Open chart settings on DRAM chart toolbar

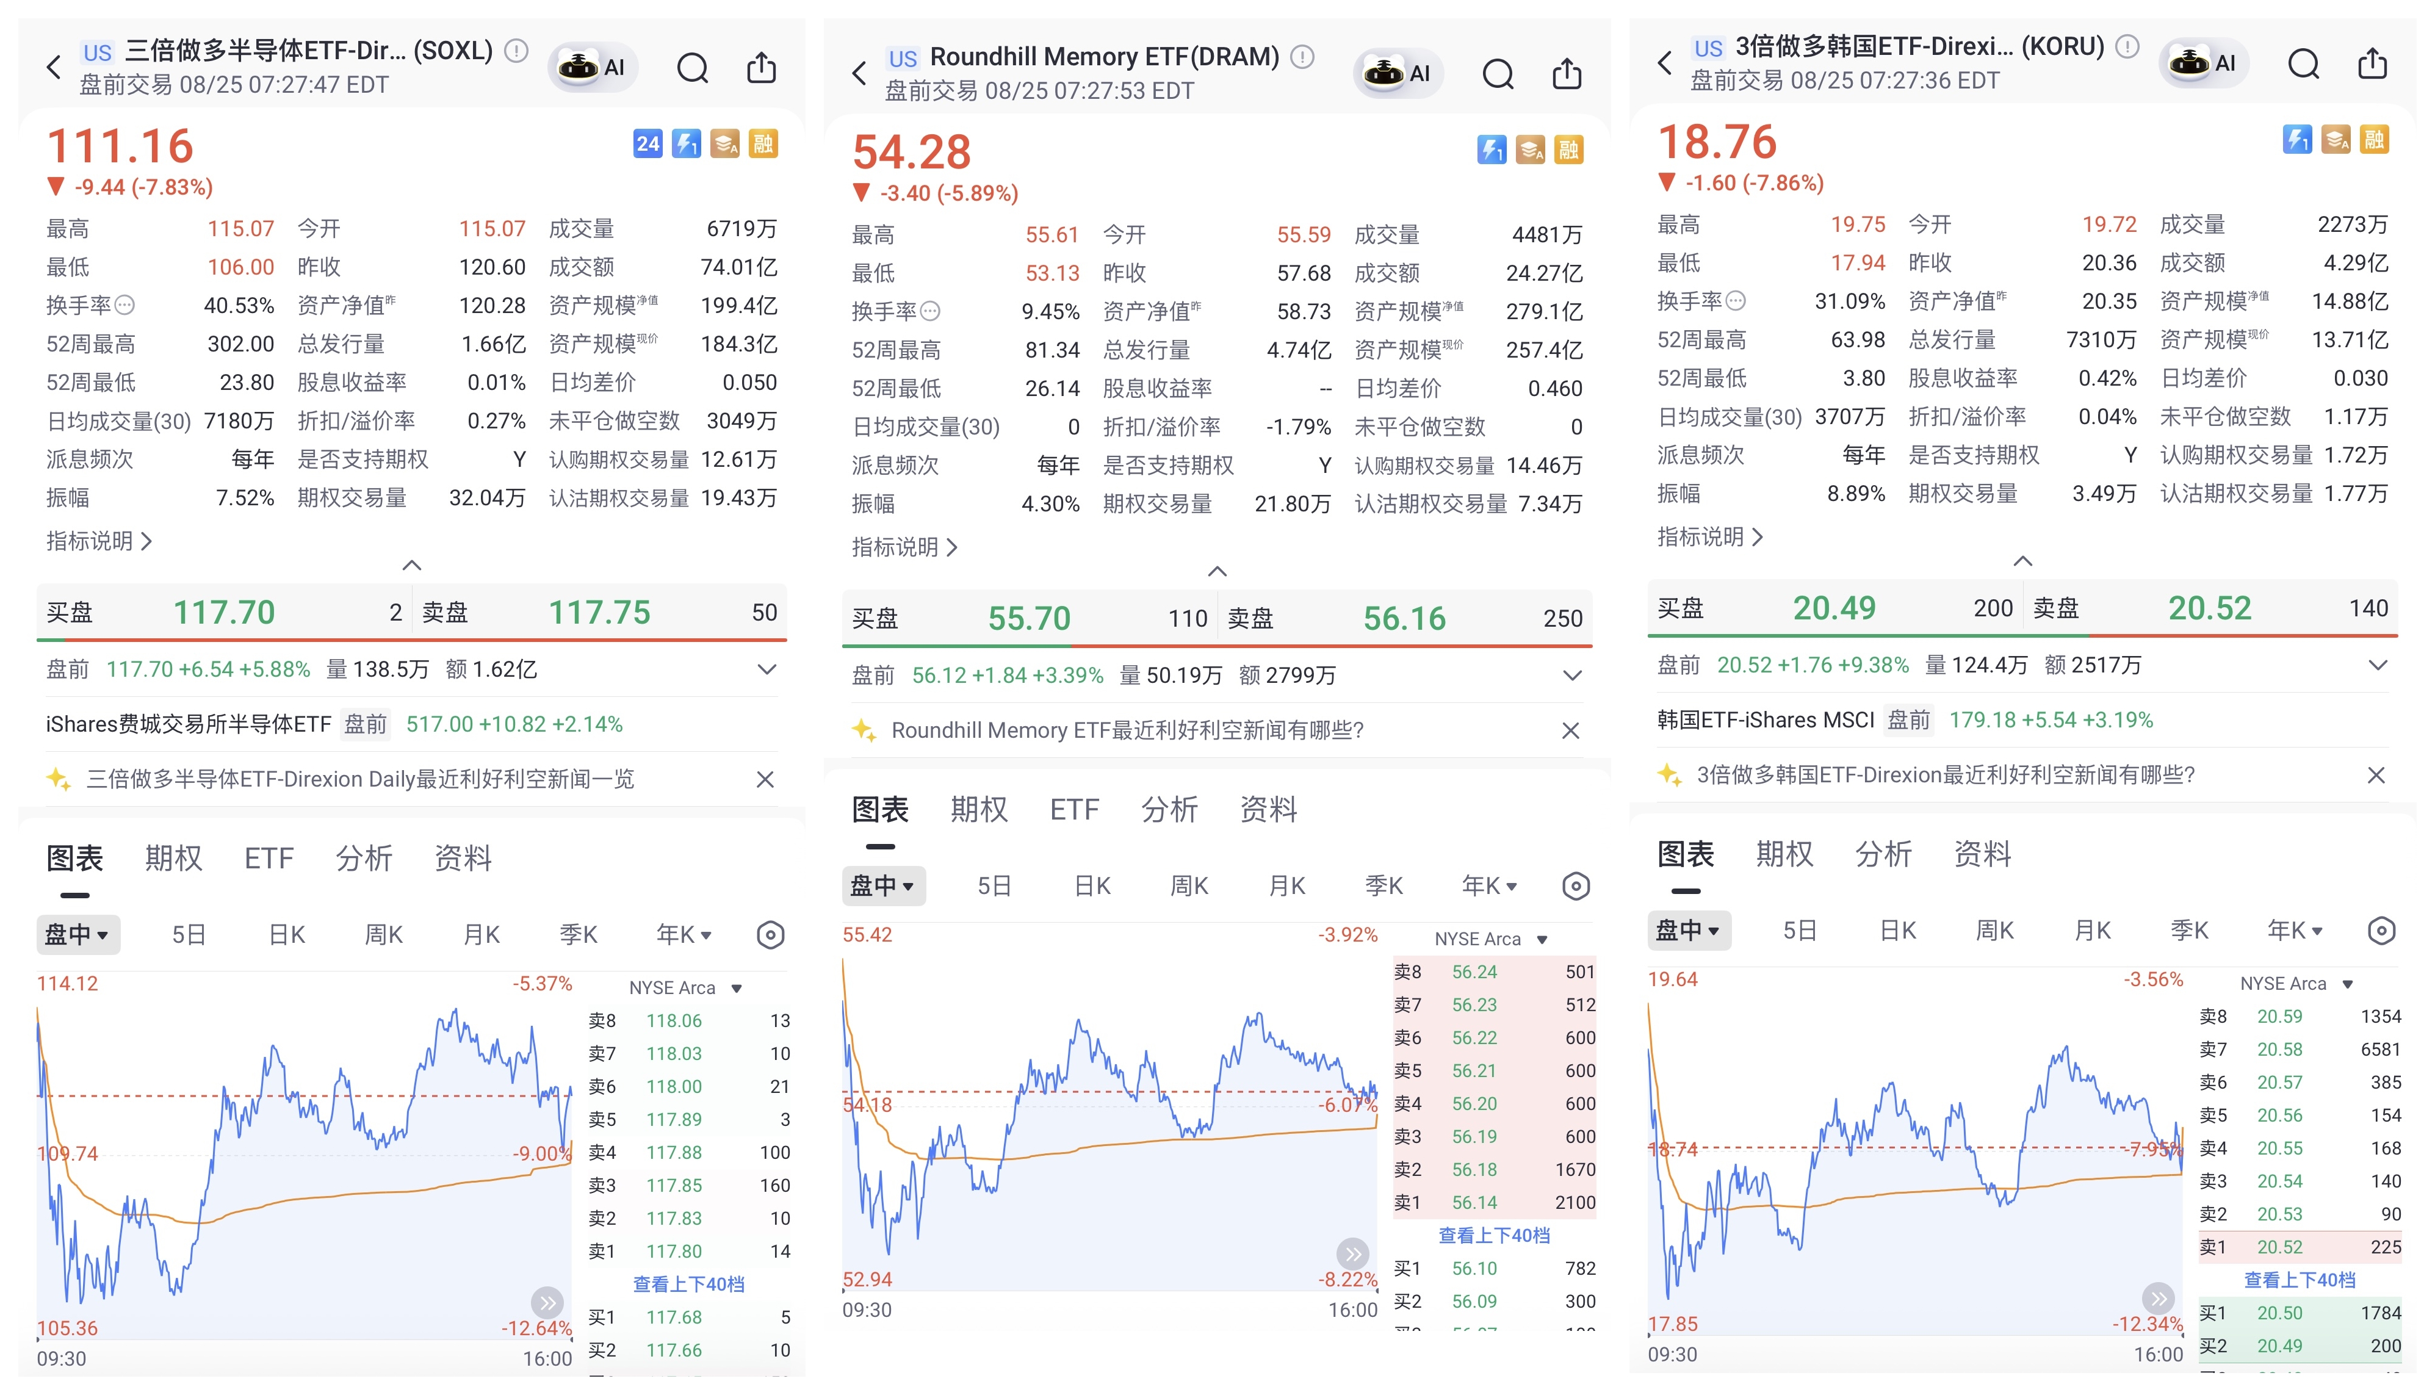1576,886
